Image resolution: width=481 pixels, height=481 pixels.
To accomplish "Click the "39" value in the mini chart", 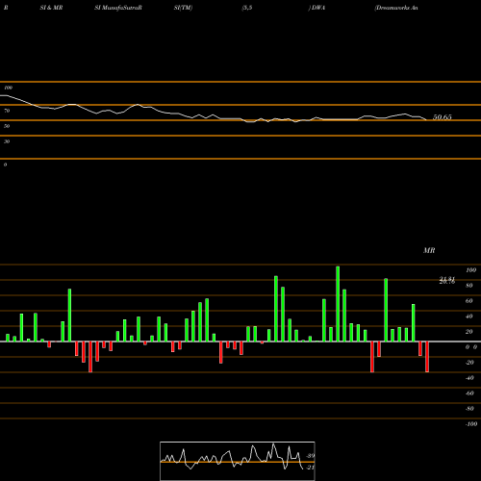I will [x=310, y=456].
